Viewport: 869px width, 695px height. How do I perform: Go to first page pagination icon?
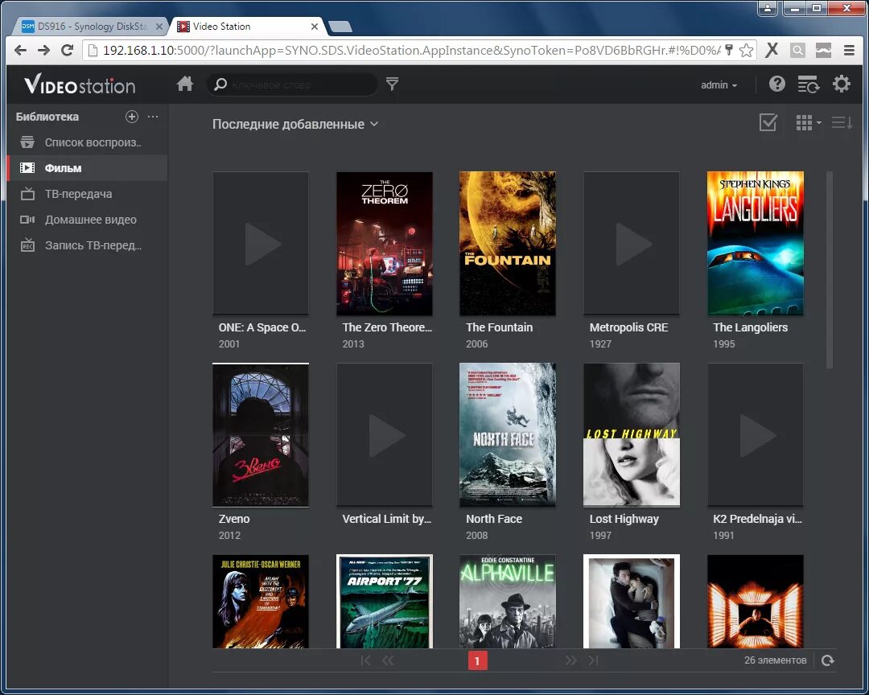[365, 660]
